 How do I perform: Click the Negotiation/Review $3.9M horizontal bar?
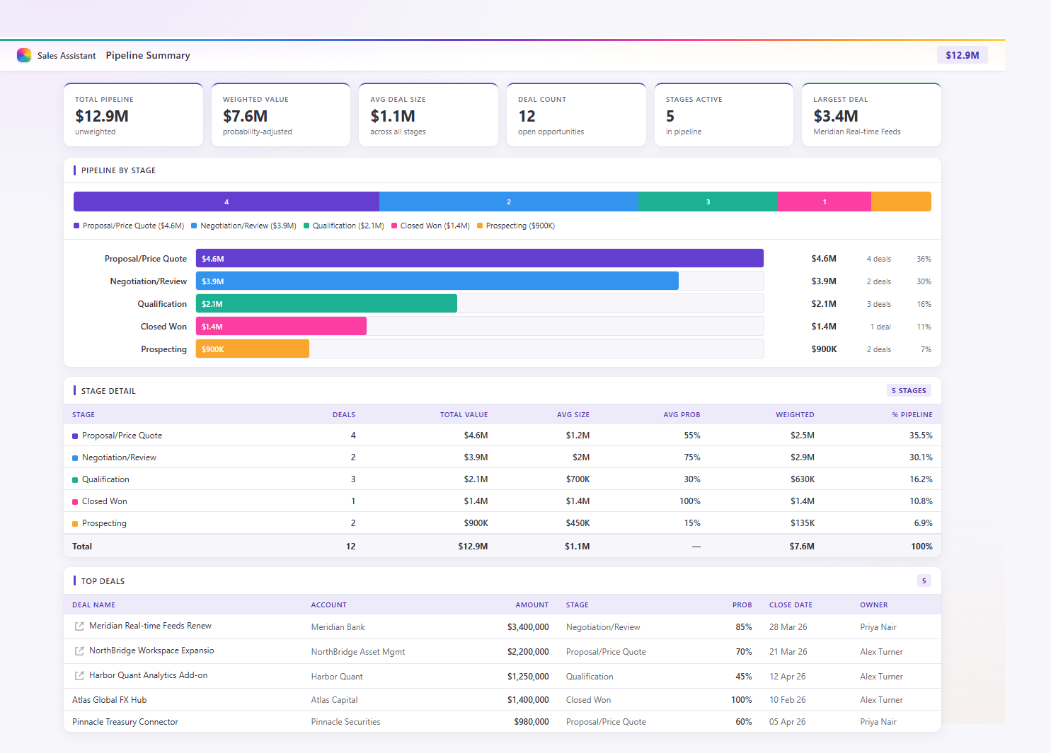[437, 281]
